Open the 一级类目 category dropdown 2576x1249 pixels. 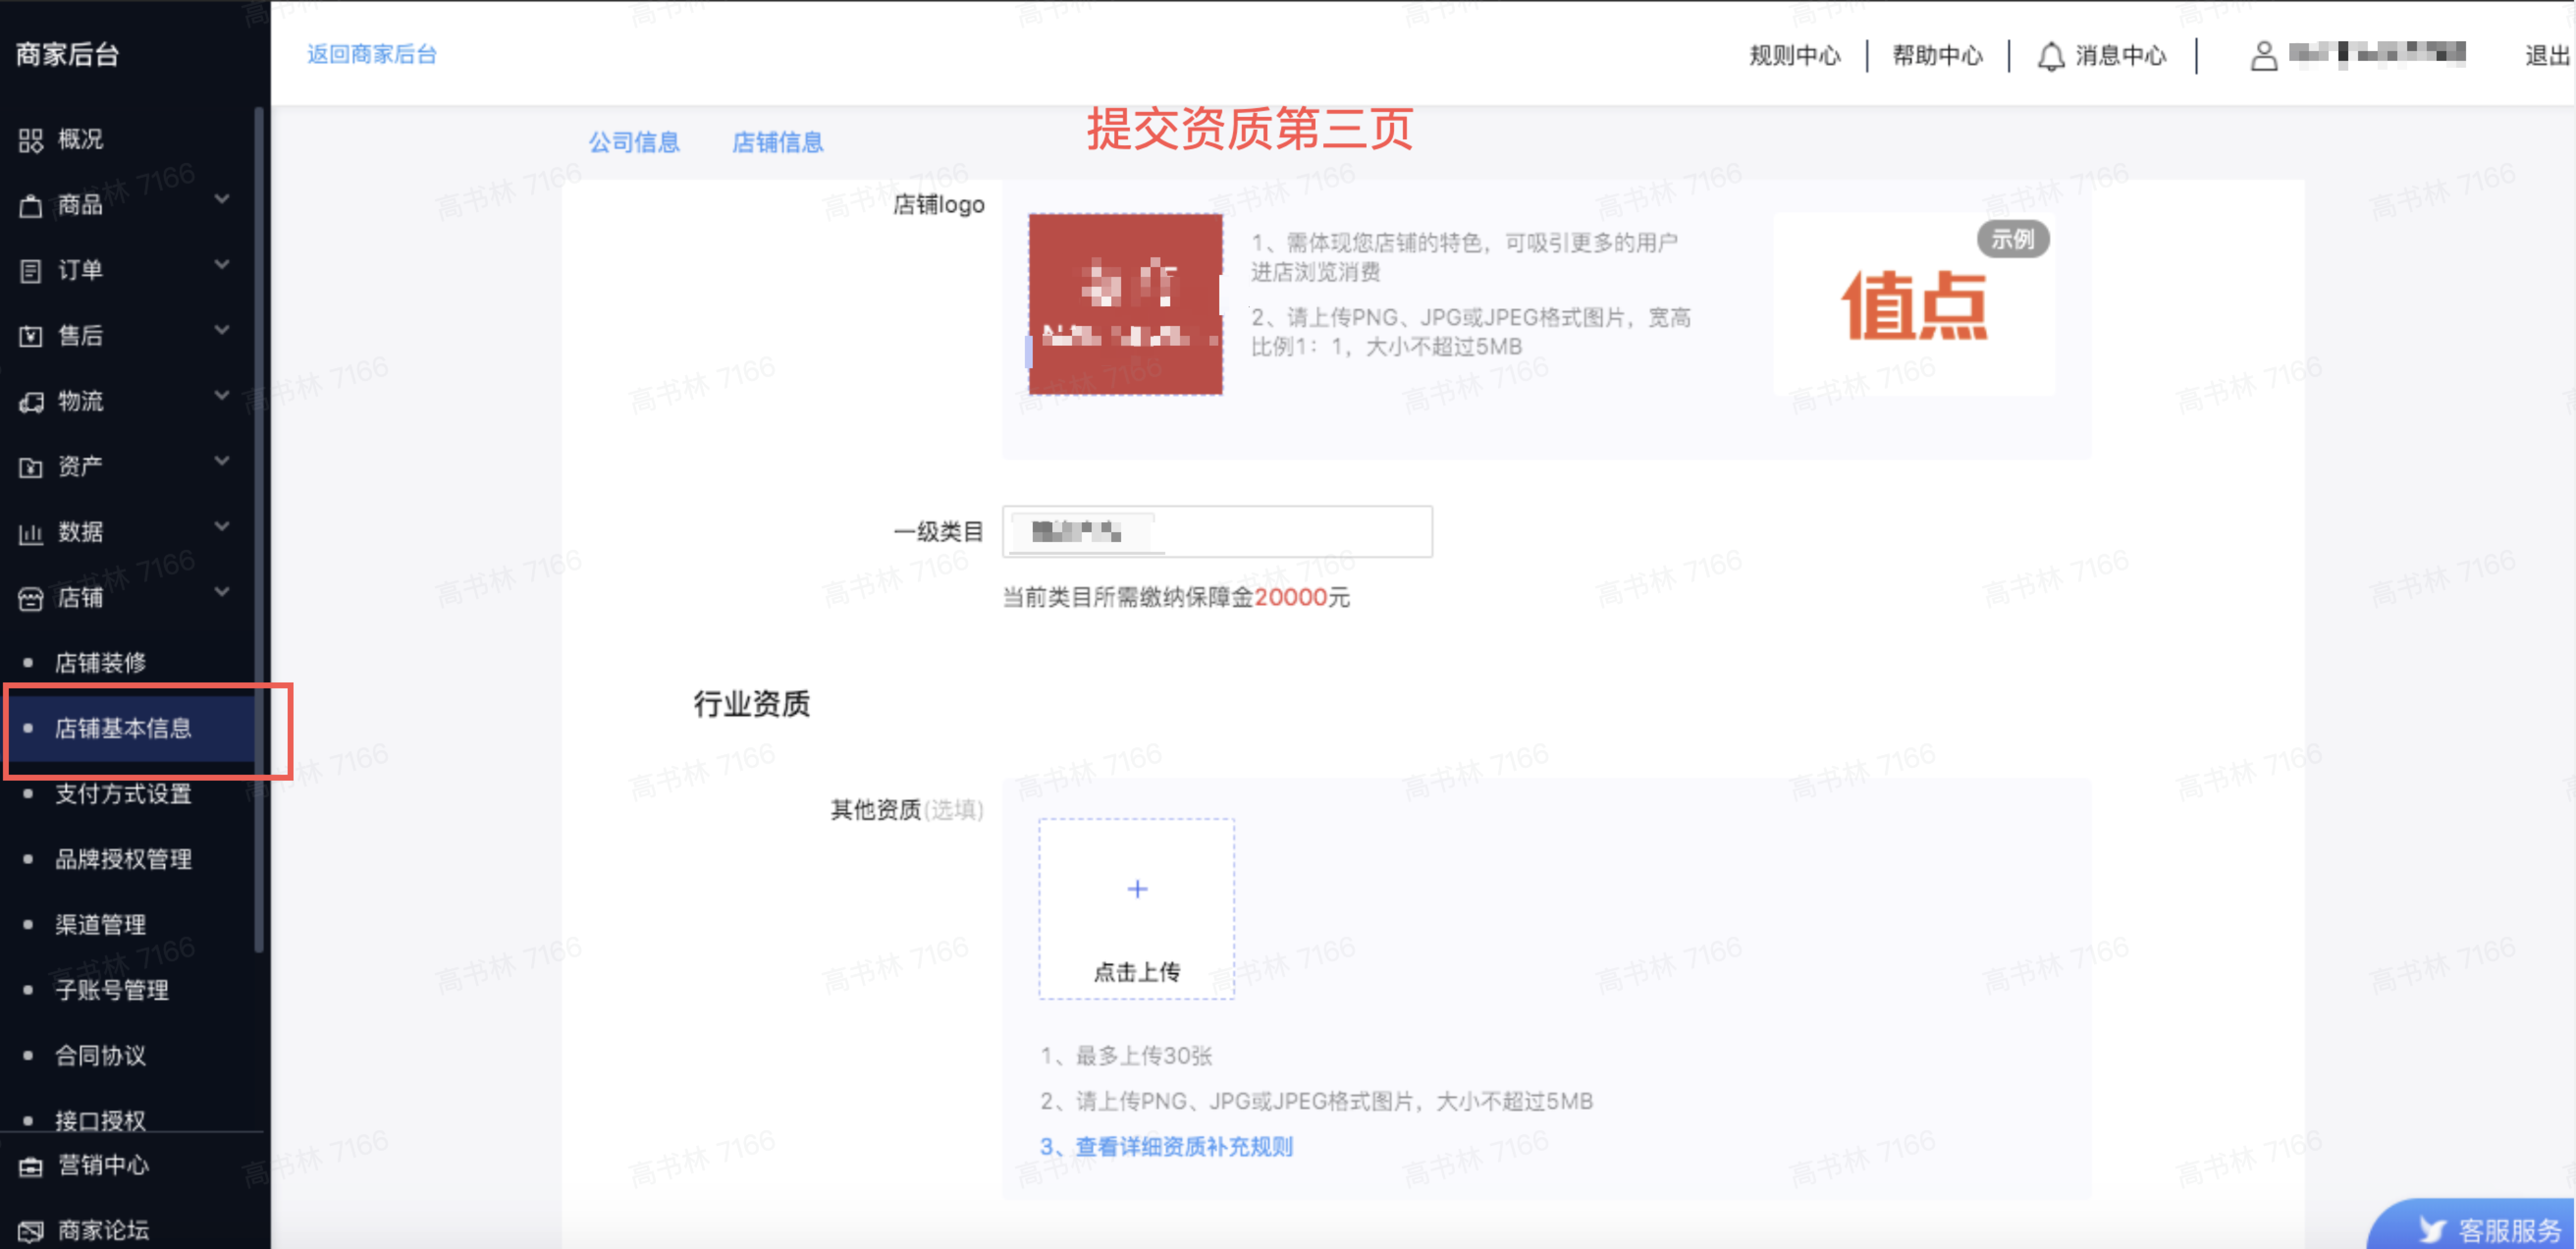coord(1217,532)
